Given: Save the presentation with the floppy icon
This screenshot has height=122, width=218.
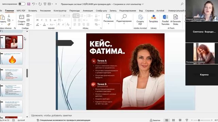Looking at the screenshot, I should tap(29, 4).
